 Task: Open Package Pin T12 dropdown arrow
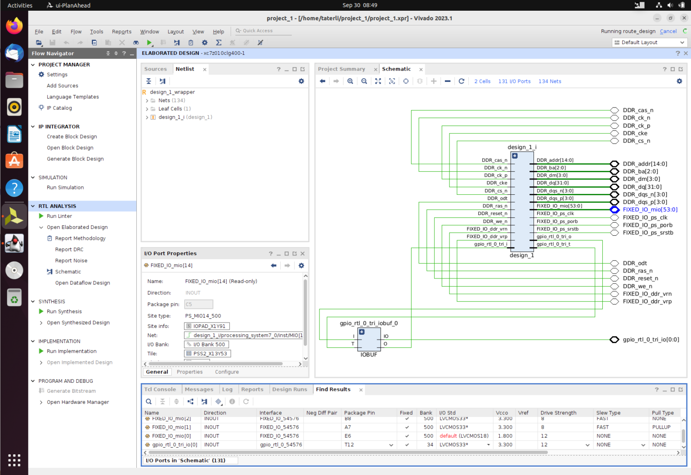[x=391, y=445]
